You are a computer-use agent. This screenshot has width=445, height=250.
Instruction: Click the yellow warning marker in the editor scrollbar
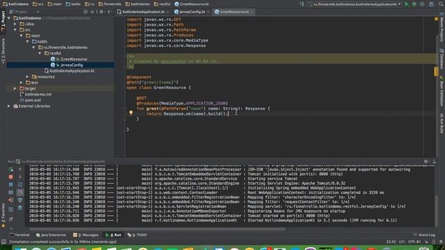point(436,71)
